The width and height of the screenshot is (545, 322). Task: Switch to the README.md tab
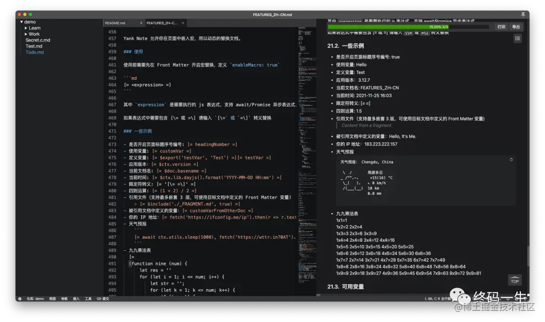point(115,23)
